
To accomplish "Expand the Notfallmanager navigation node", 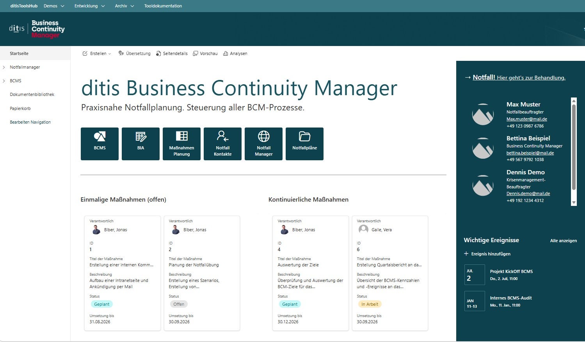I will pos(4,67).
